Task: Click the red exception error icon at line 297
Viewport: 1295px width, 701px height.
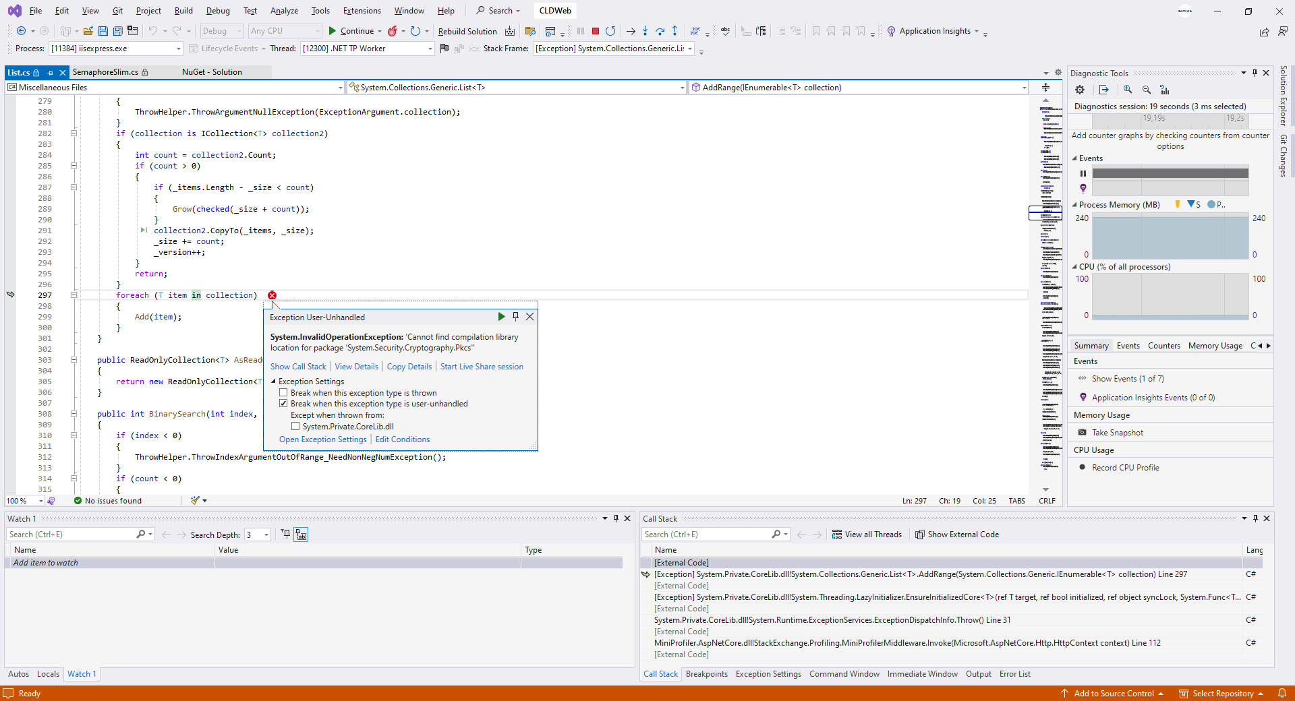Action: pos(272,295)
